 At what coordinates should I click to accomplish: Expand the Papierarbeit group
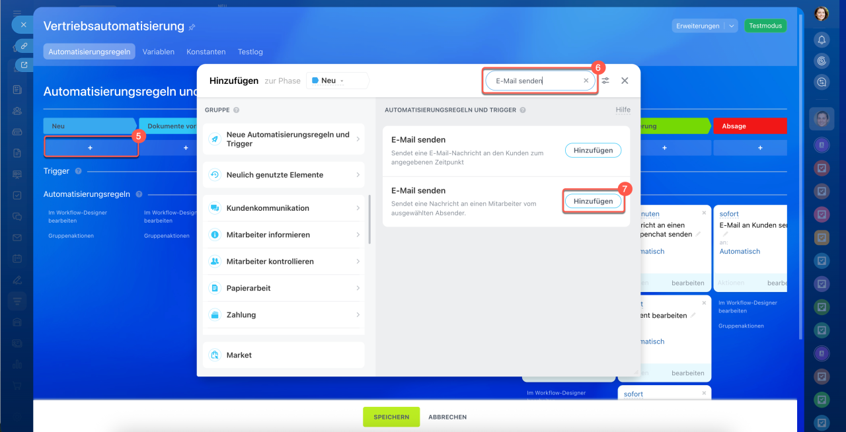pos(284,288)
